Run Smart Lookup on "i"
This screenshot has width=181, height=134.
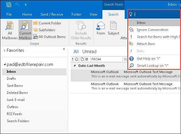154,66
